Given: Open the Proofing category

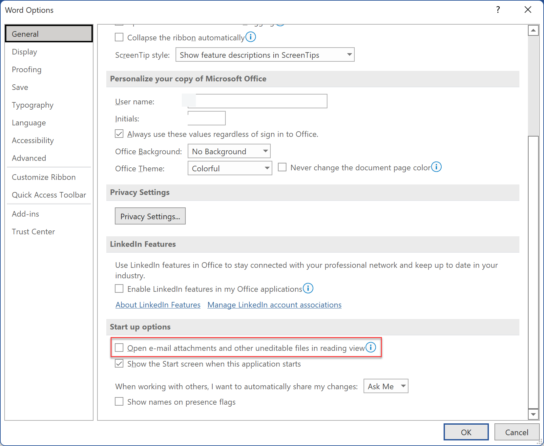Looking at the screenshot, I should (x=49, y=70).
